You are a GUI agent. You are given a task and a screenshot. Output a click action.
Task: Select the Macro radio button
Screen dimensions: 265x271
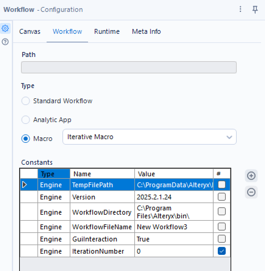(26, 139)
